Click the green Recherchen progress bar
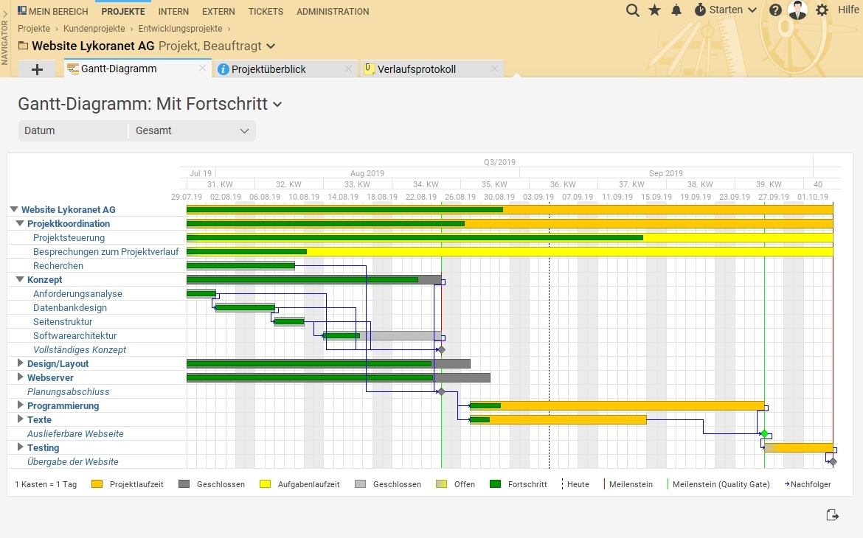863x538 pixels. pos(240,265)
